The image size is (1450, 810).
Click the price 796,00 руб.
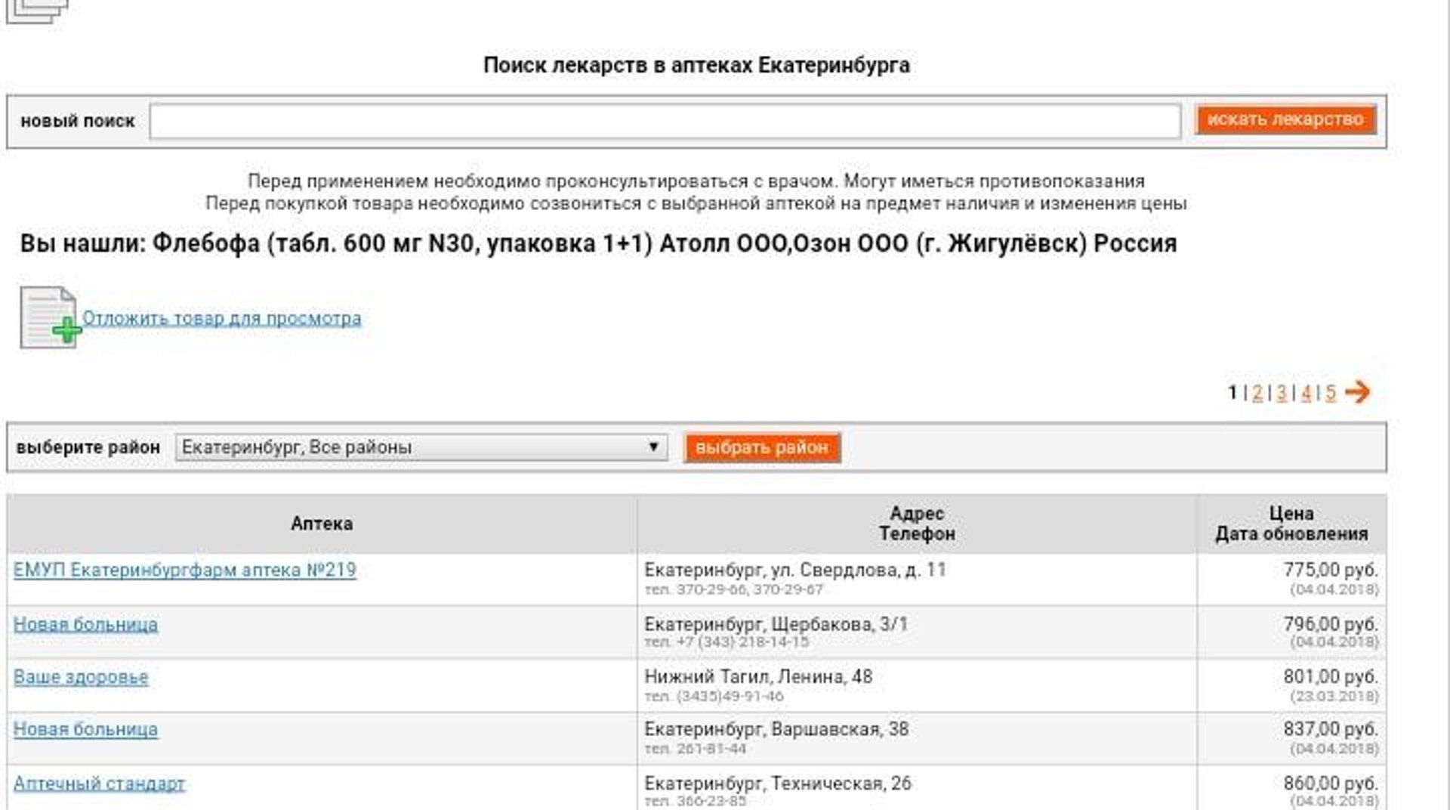(x=1331, y=624)
